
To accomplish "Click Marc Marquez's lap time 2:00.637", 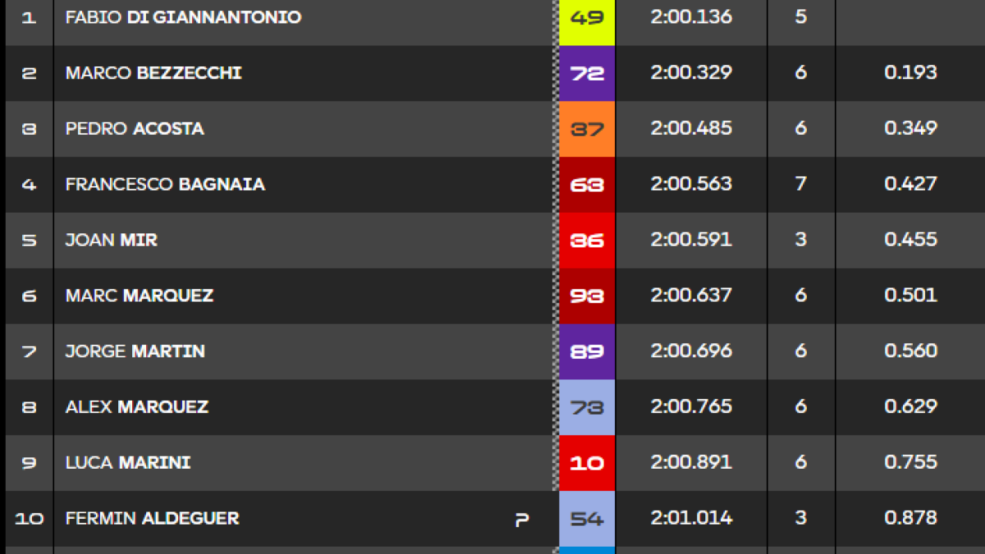I will point(691,295).
